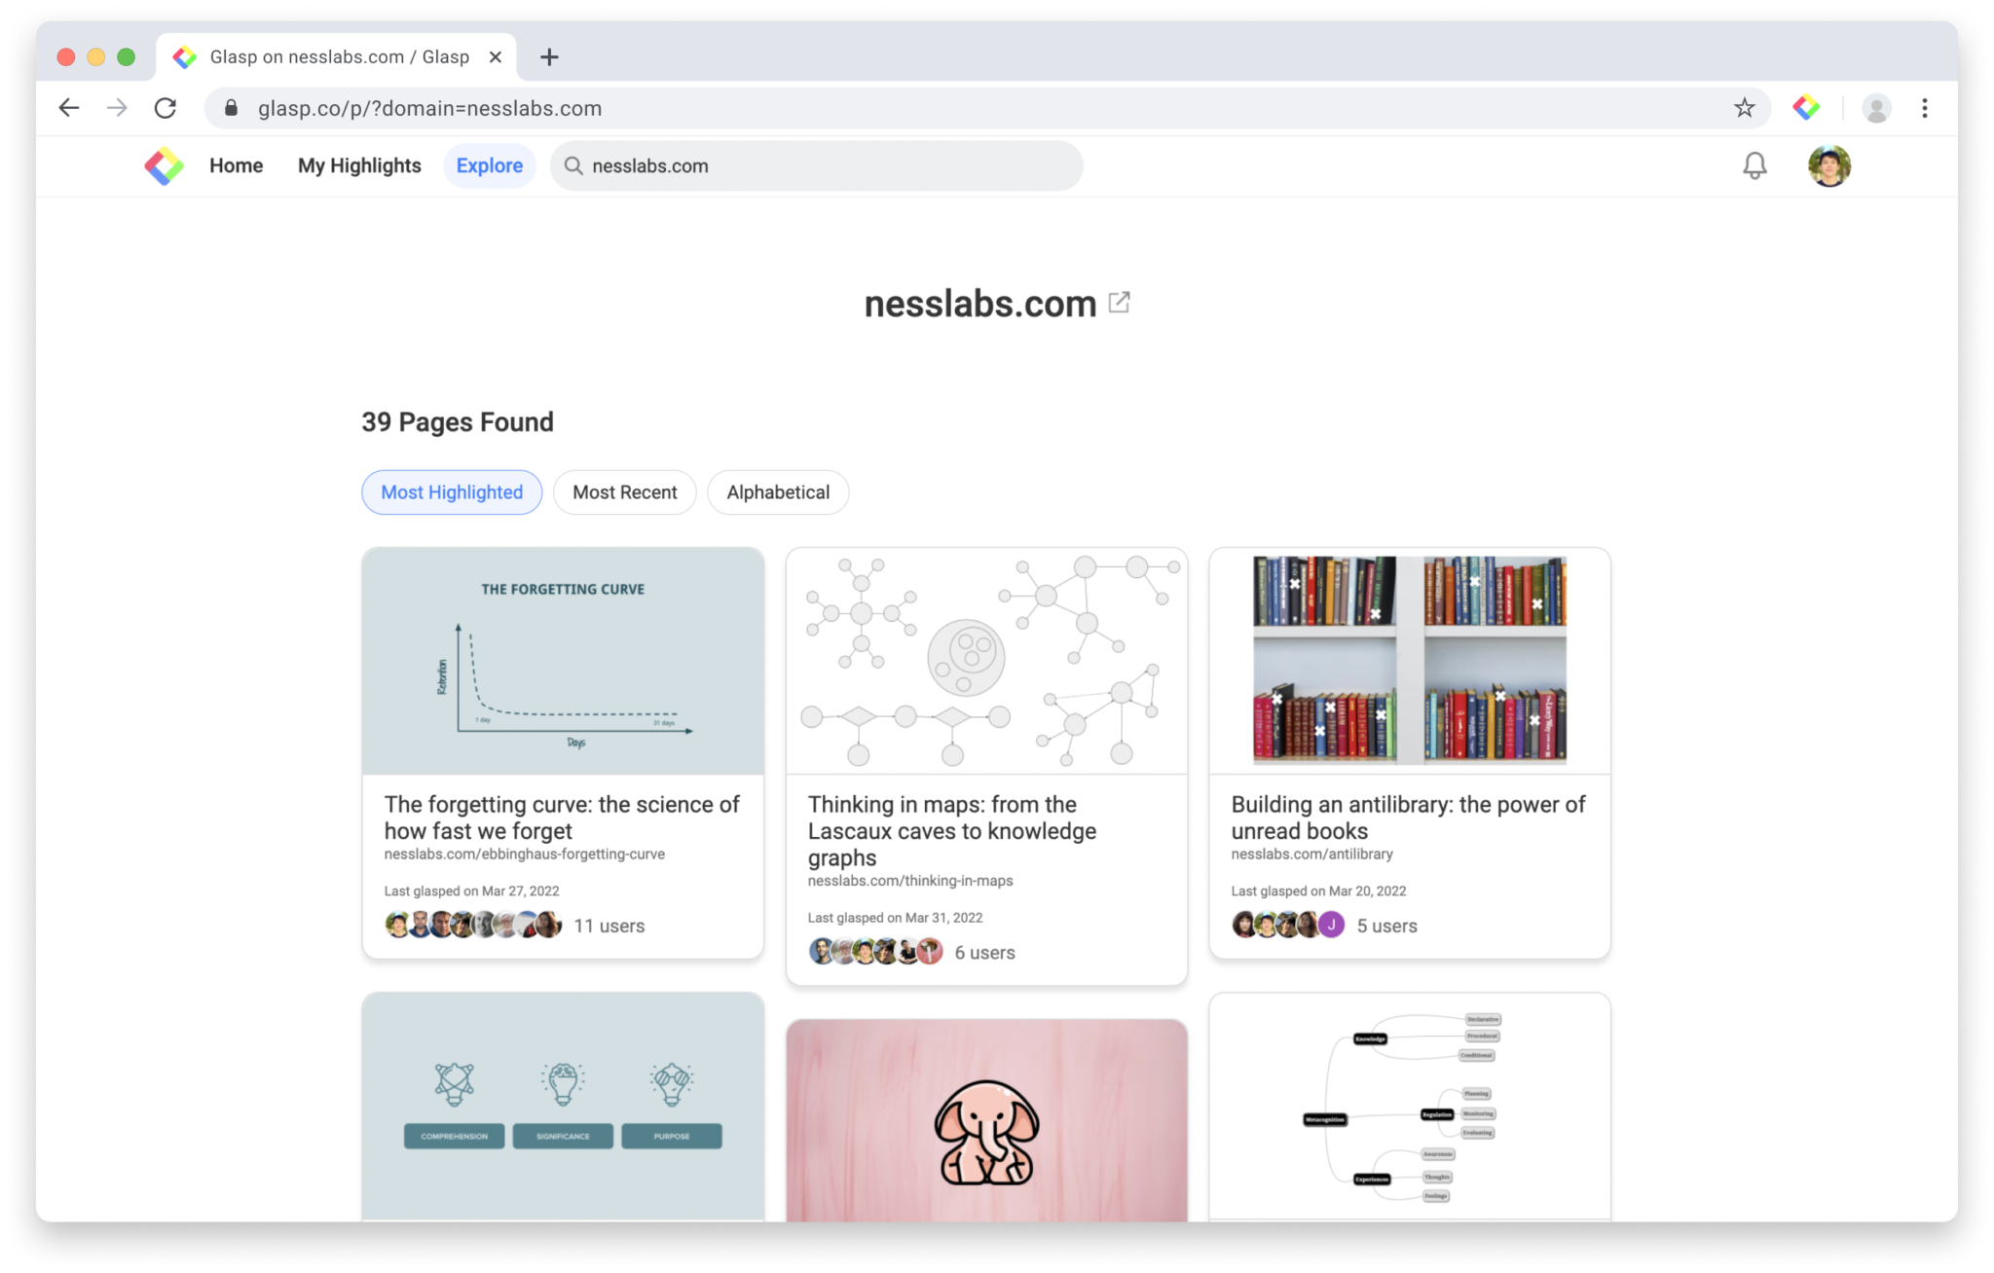
Task: Sort by Most Highlighted
Action: (x=452, y=492)
